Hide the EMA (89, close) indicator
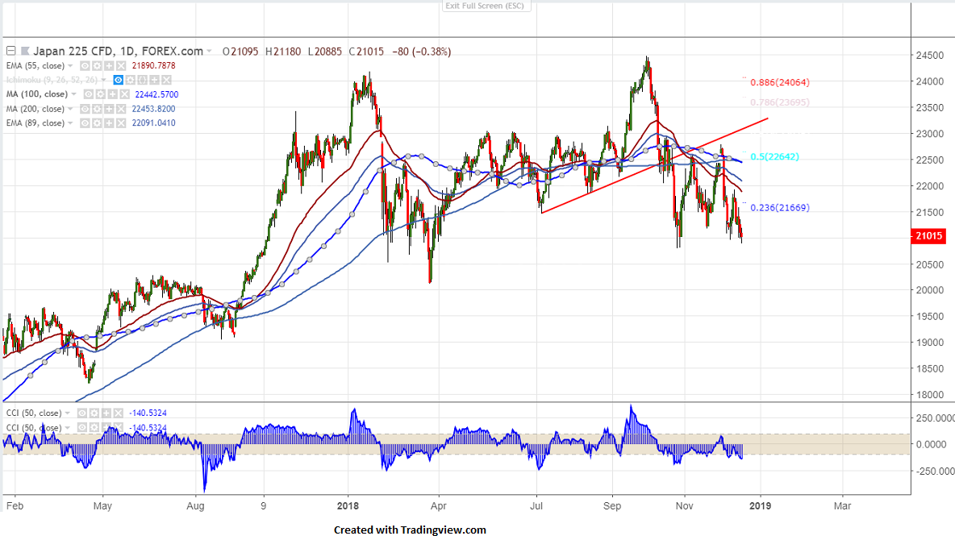The width and height of the screenshot is (955, 536). point(85,123)
